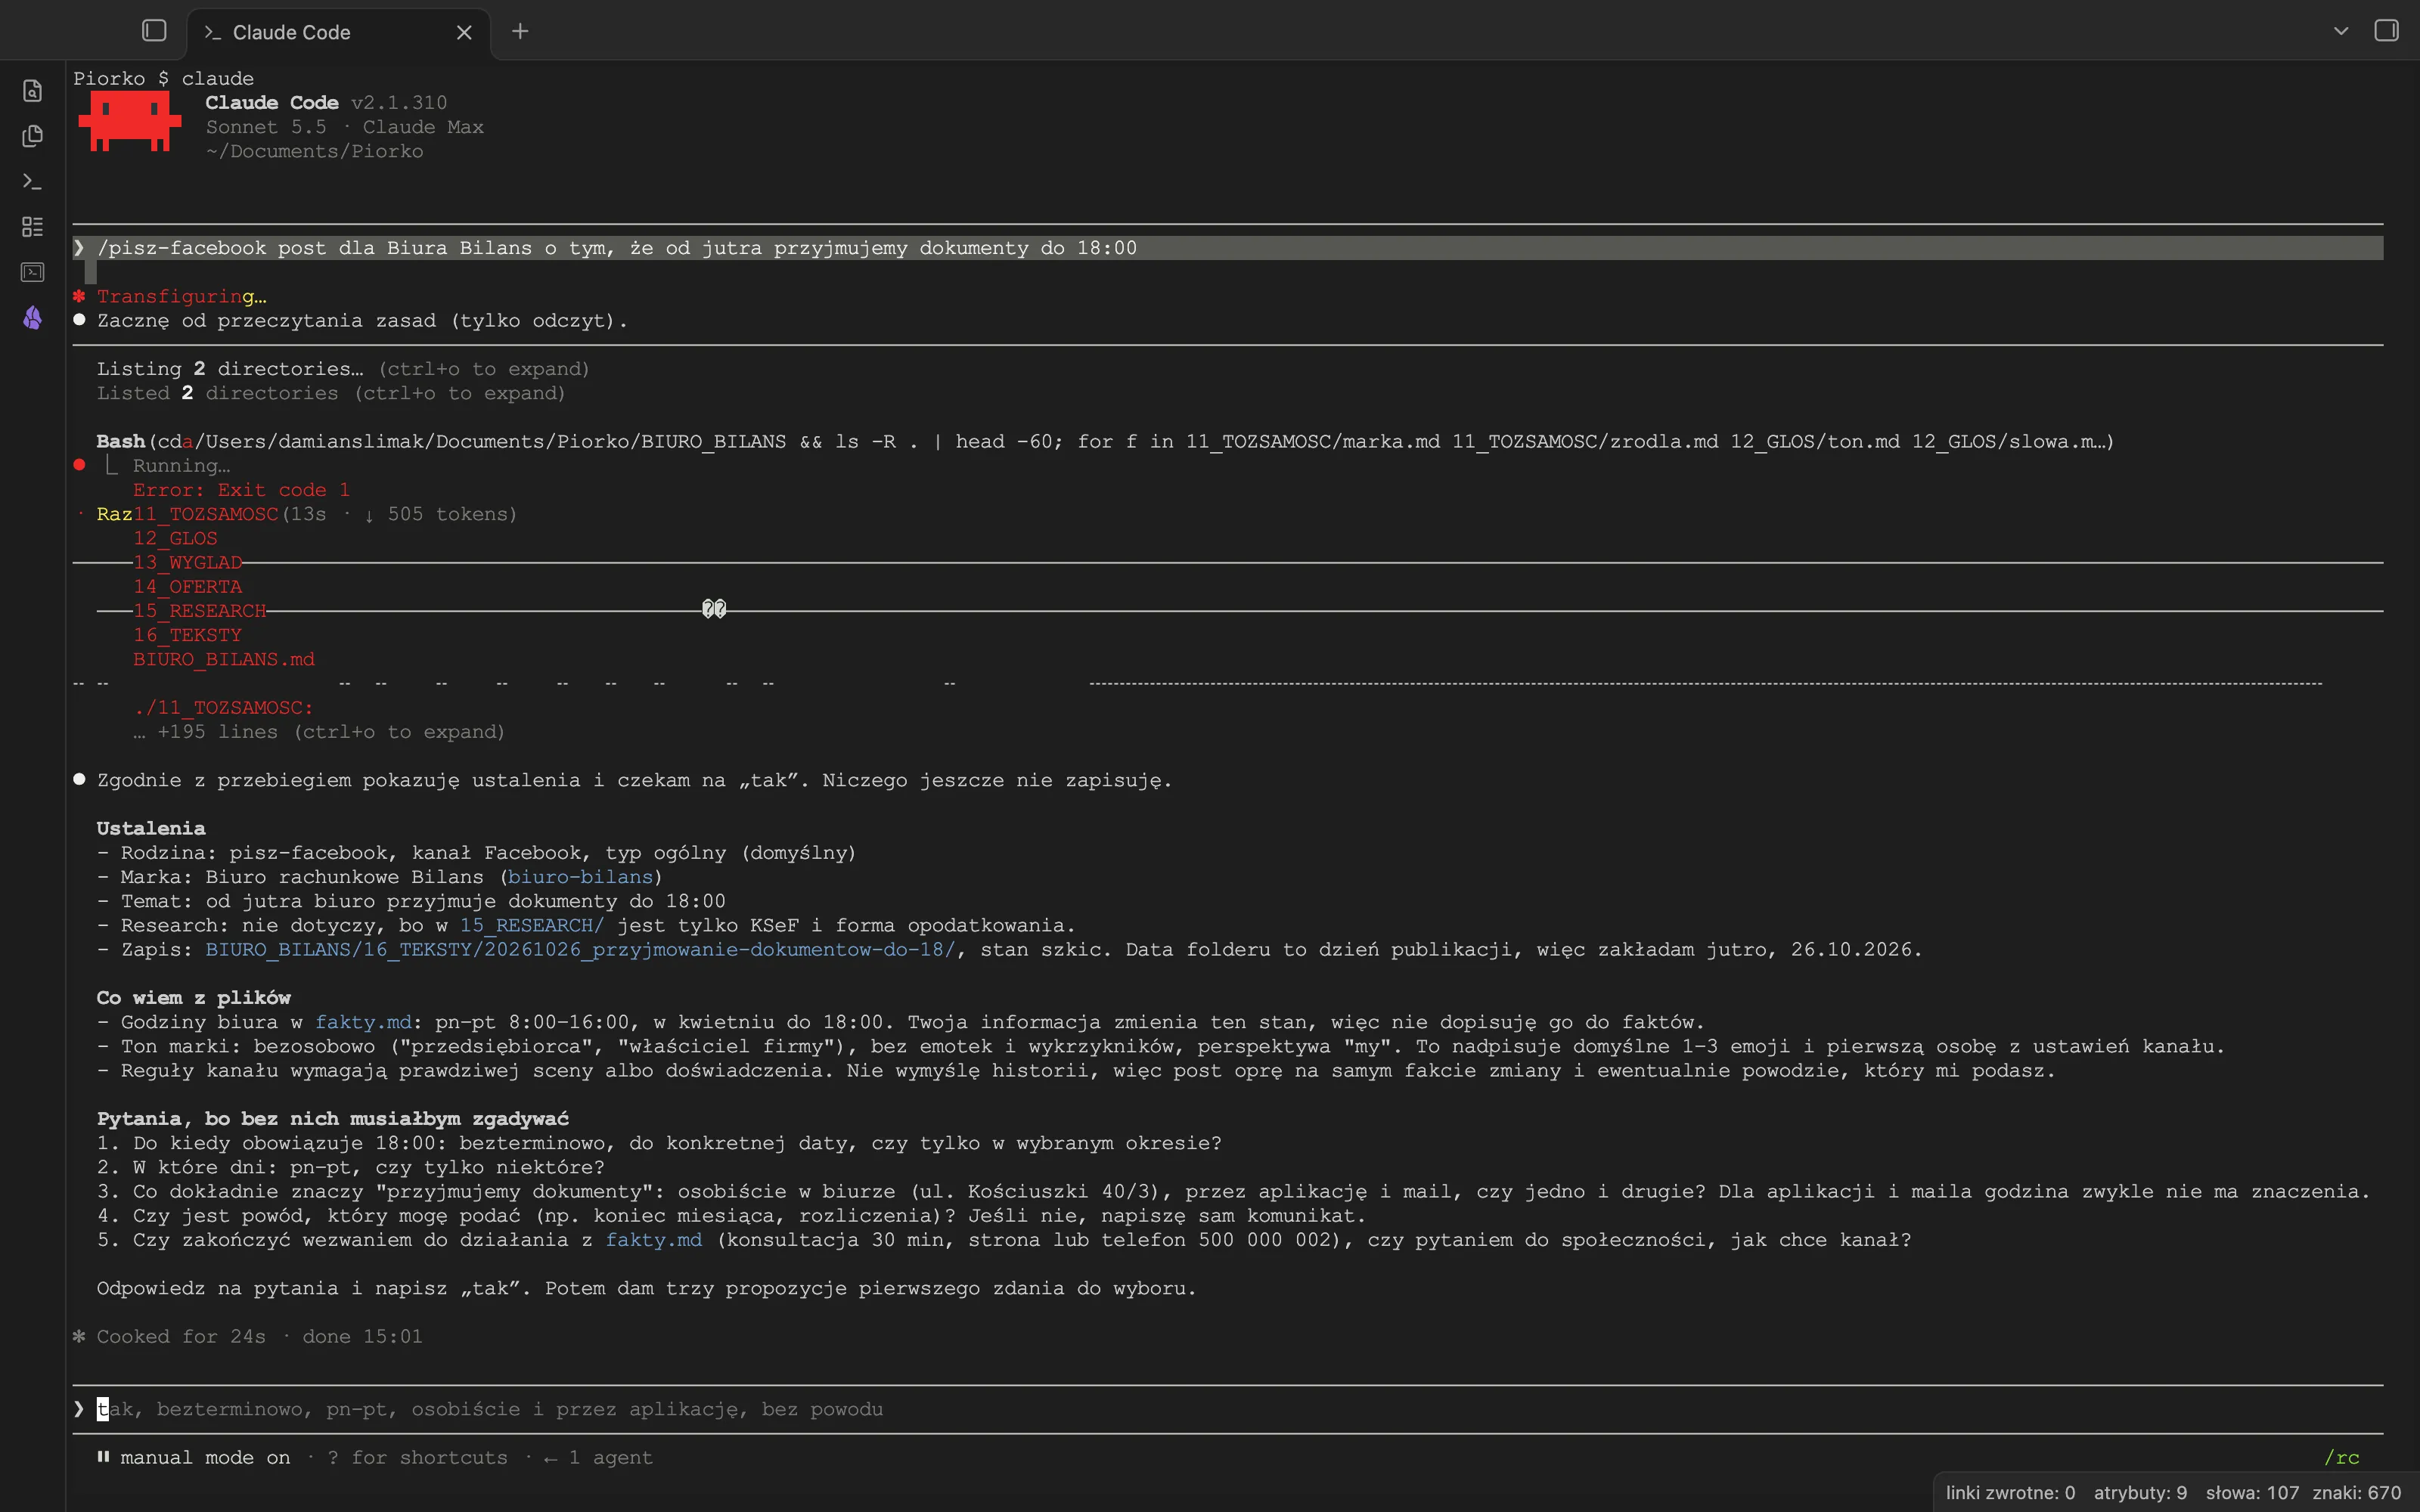The width and height of the screenshot is (2420, 1512).
Task: Open the file search icon in sidebar
Action: pyautogui.click(x=33, y=91)
